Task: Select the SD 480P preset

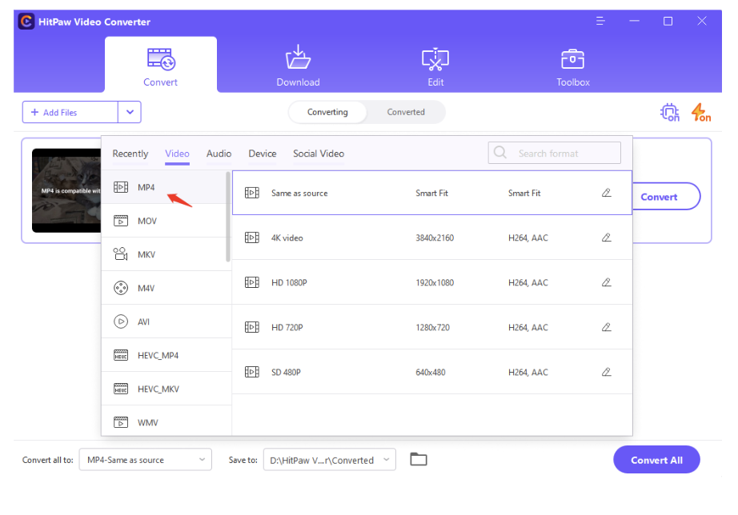Action: pyautogui.click(x=432, y=372)
